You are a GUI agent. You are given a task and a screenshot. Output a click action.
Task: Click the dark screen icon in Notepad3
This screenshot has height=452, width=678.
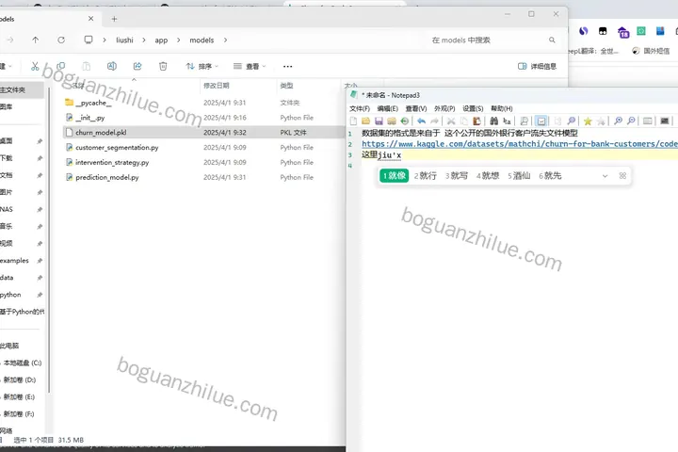pyautogui.click(x=665, y=121)
